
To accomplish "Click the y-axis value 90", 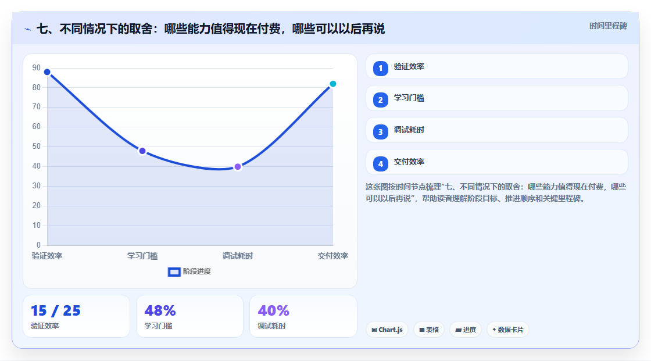I will tap(37, 67).
